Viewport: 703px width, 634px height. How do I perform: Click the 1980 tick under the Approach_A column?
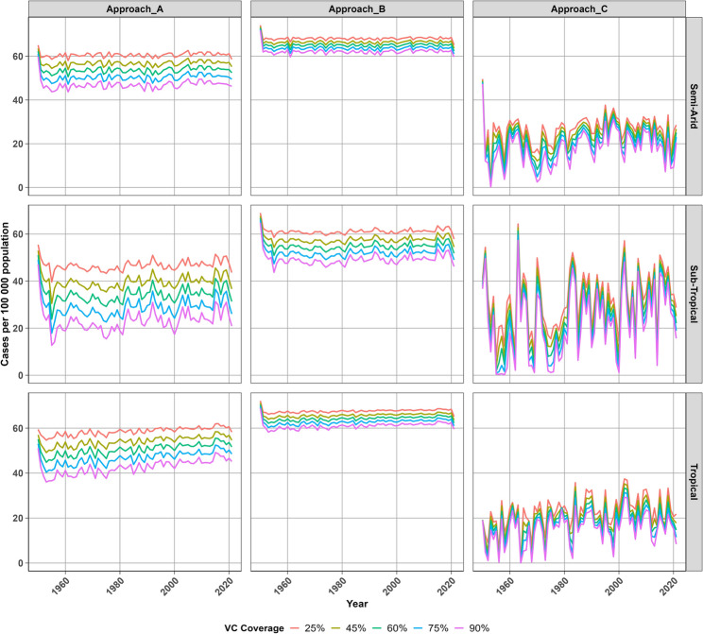point(115,586)
